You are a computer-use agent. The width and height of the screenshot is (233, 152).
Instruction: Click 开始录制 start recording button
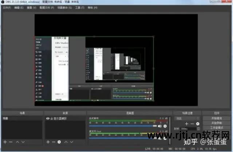point(217,123)
